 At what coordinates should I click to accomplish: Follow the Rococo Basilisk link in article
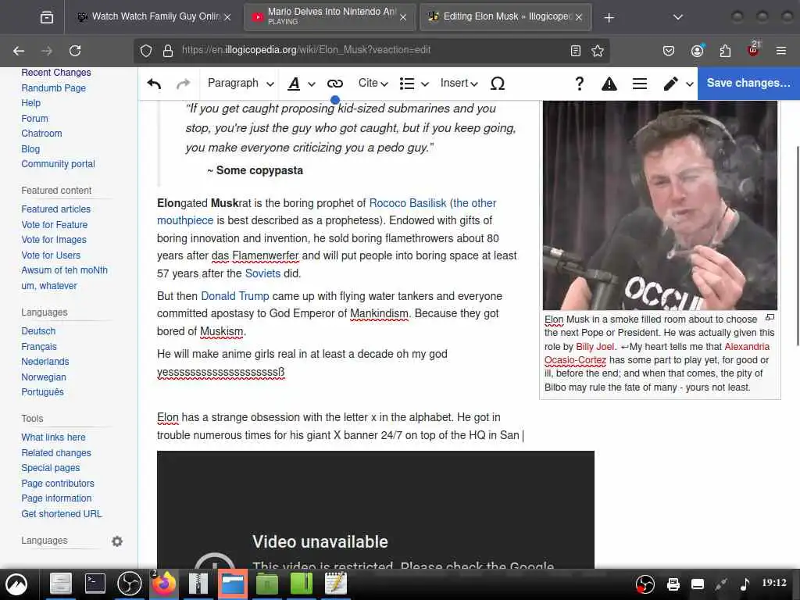tap(408, 203)
